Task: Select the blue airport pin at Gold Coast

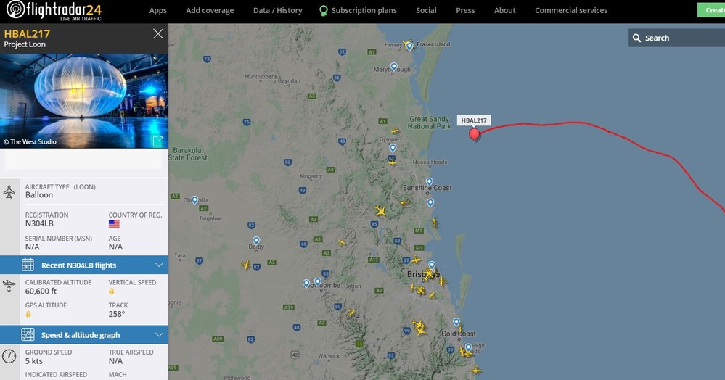Action: (456, 322)
